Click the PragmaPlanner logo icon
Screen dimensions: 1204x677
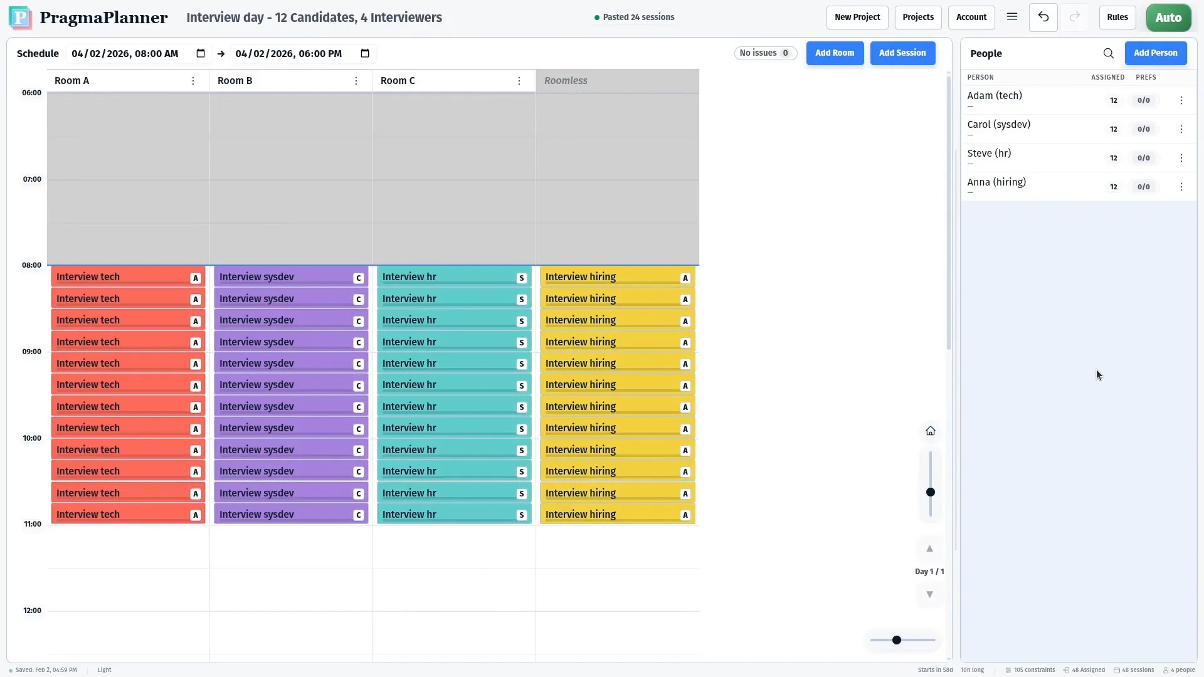click(20, 18)
